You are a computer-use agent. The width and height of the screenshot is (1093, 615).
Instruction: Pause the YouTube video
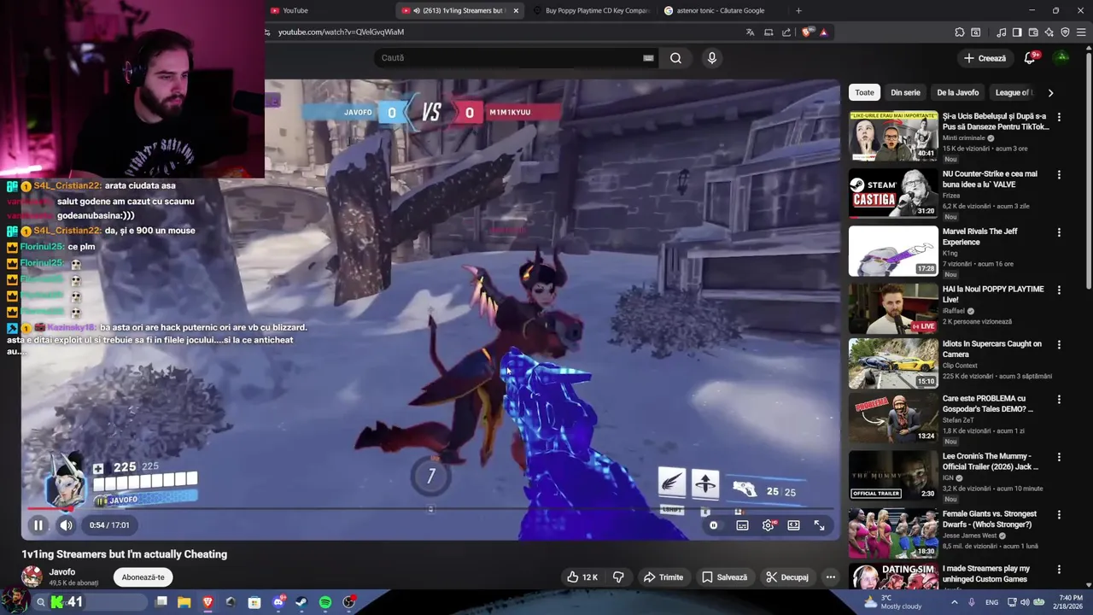click(x=38, y=525)
